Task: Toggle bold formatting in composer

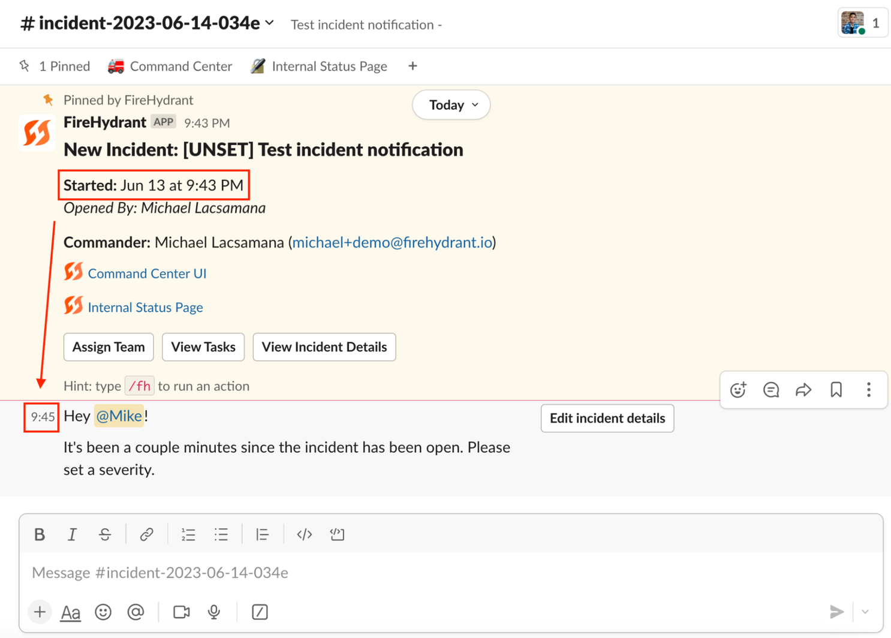Action: pyautogui.click(x=40, y=534)
